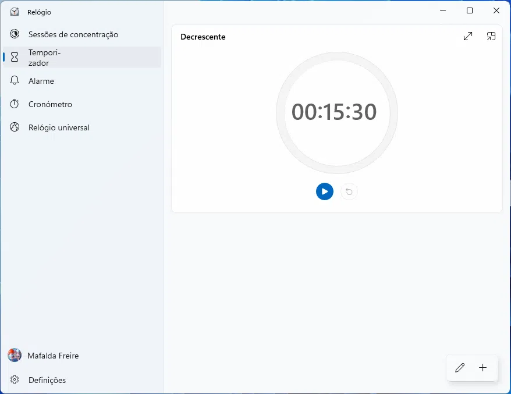
Task: Open Mafalda Freire account profile
Action: click(82, 356)
